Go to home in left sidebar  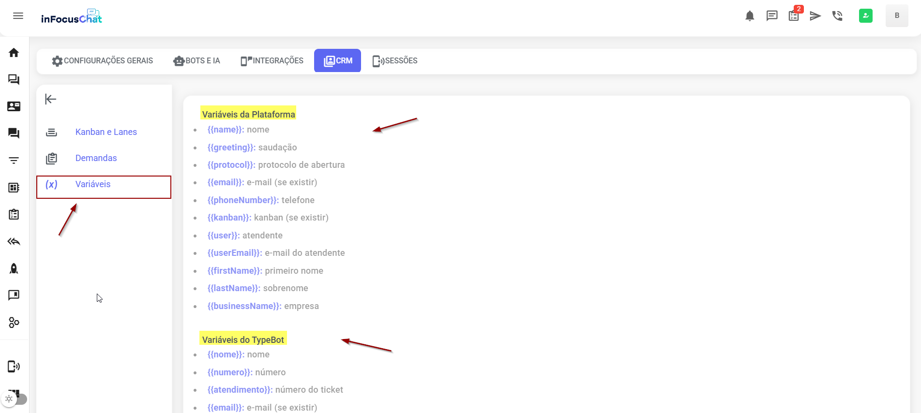point(14,53)
